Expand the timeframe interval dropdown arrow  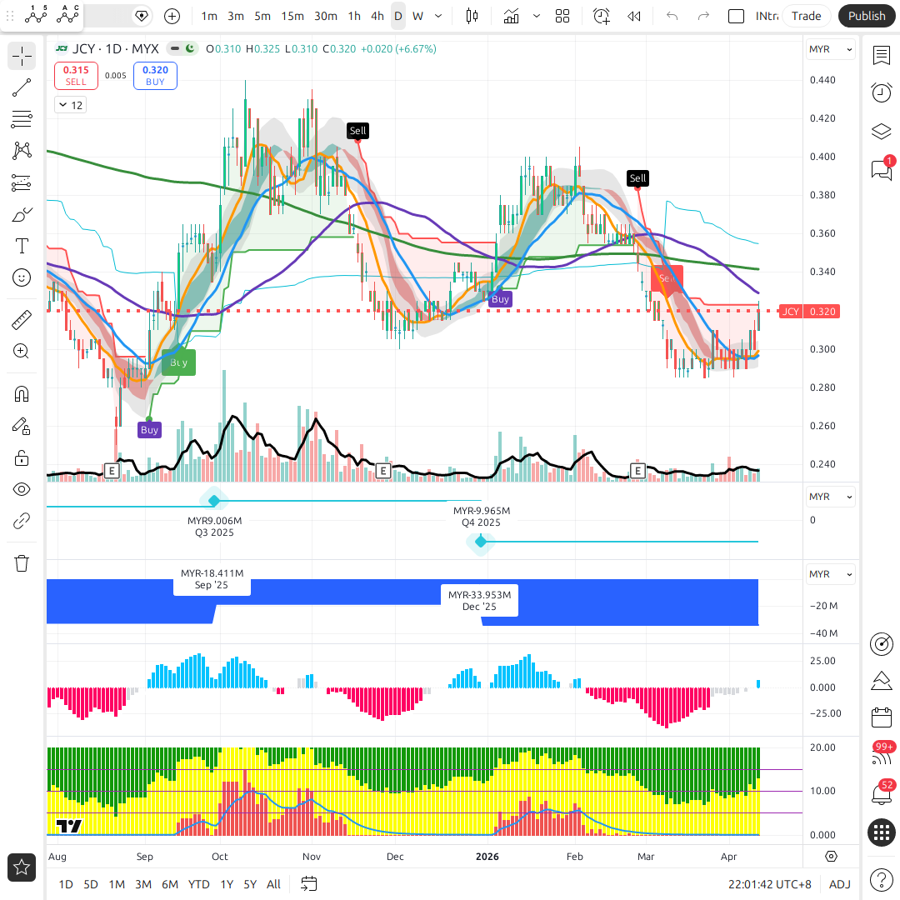coord(438,16)
